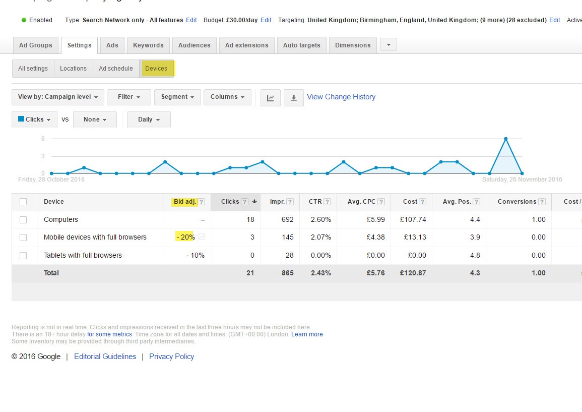Check the Tablets with full browsers row
Viewport: 582px width, 412px height.
click(x=23, y=256)
